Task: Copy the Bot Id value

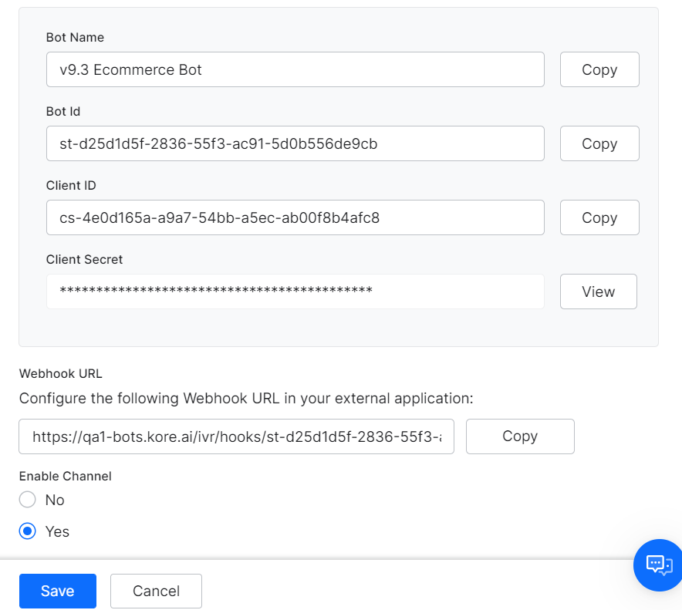Action: [x=599, y=143]
